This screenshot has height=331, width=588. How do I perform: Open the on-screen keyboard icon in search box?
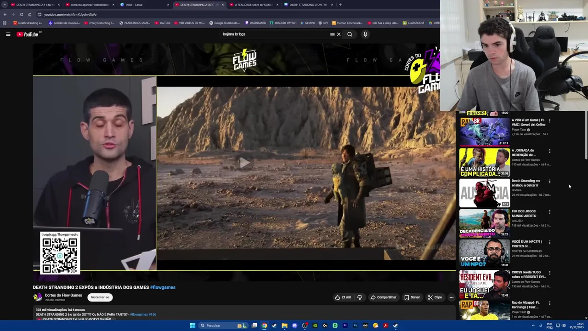click(x=332, y=34)
